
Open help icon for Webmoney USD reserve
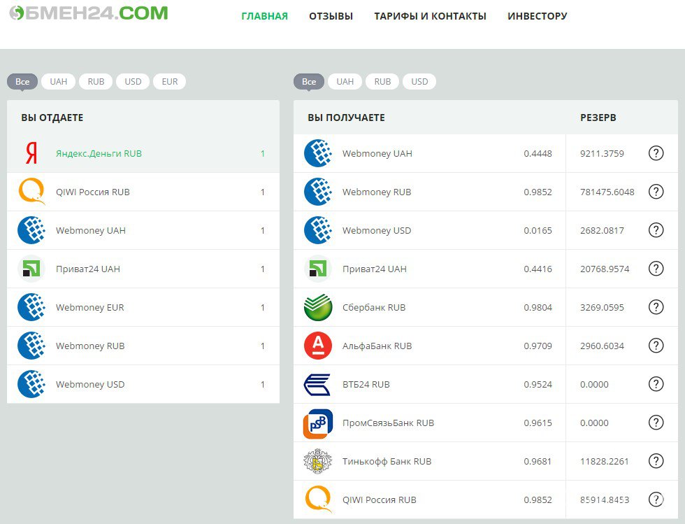[656, 230]
